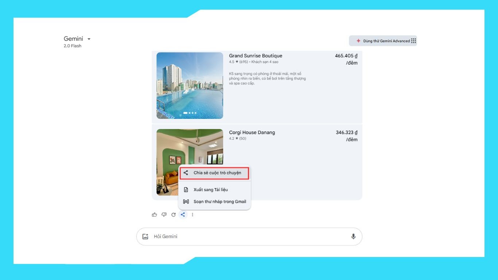Choose 'Chia sẻ cuộc trò chuyện' menu item
This screenshot has height=280, width=498.
(x=214, y=173)
